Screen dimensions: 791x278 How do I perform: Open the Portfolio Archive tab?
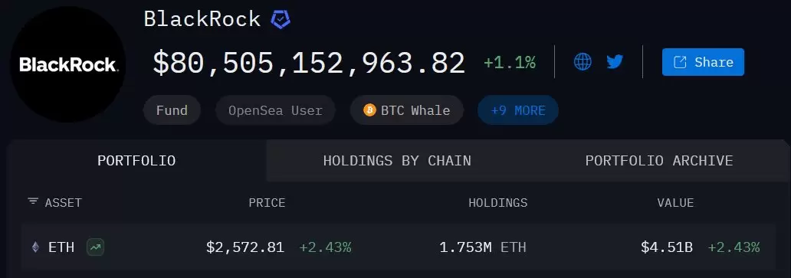[659, 161]
